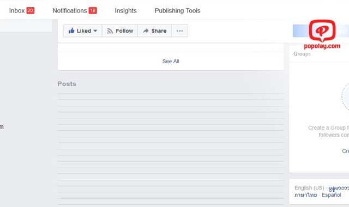This screenshot has height=207, width=349.
Task: Click the RSS feed icon on Follow
Action: [110, 31]
